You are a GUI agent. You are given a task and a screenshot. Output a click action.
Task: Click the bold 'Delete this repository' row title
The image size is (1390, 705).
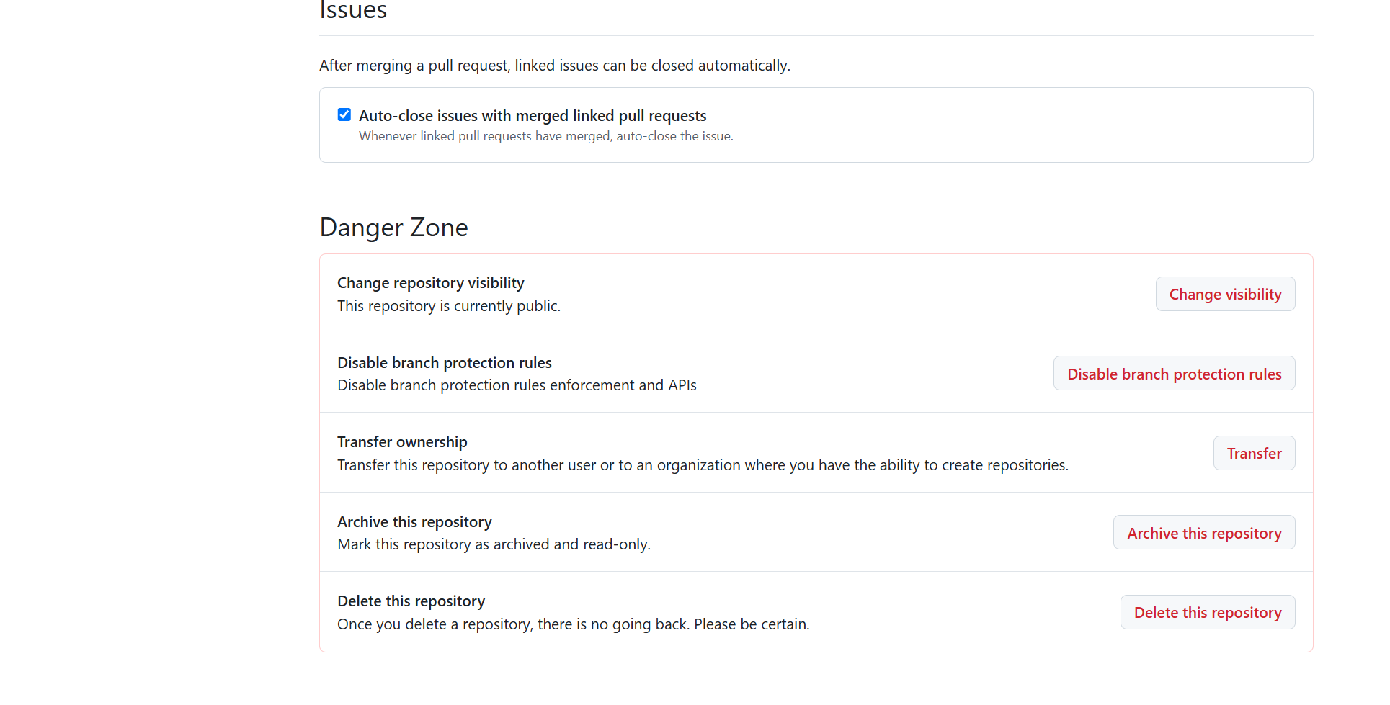pos(411,601)
